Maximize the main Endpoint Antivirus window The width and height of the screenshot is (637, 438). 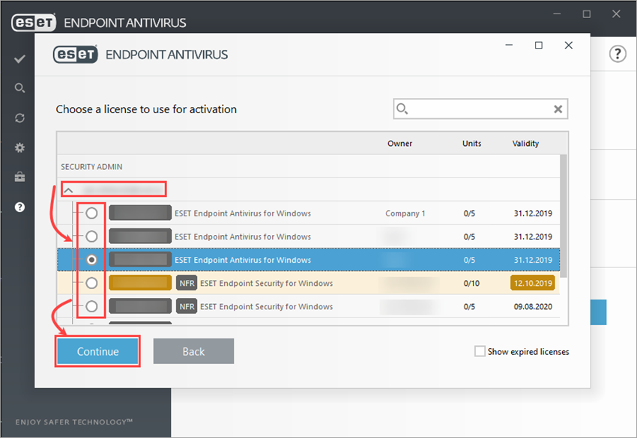(587, 14)
